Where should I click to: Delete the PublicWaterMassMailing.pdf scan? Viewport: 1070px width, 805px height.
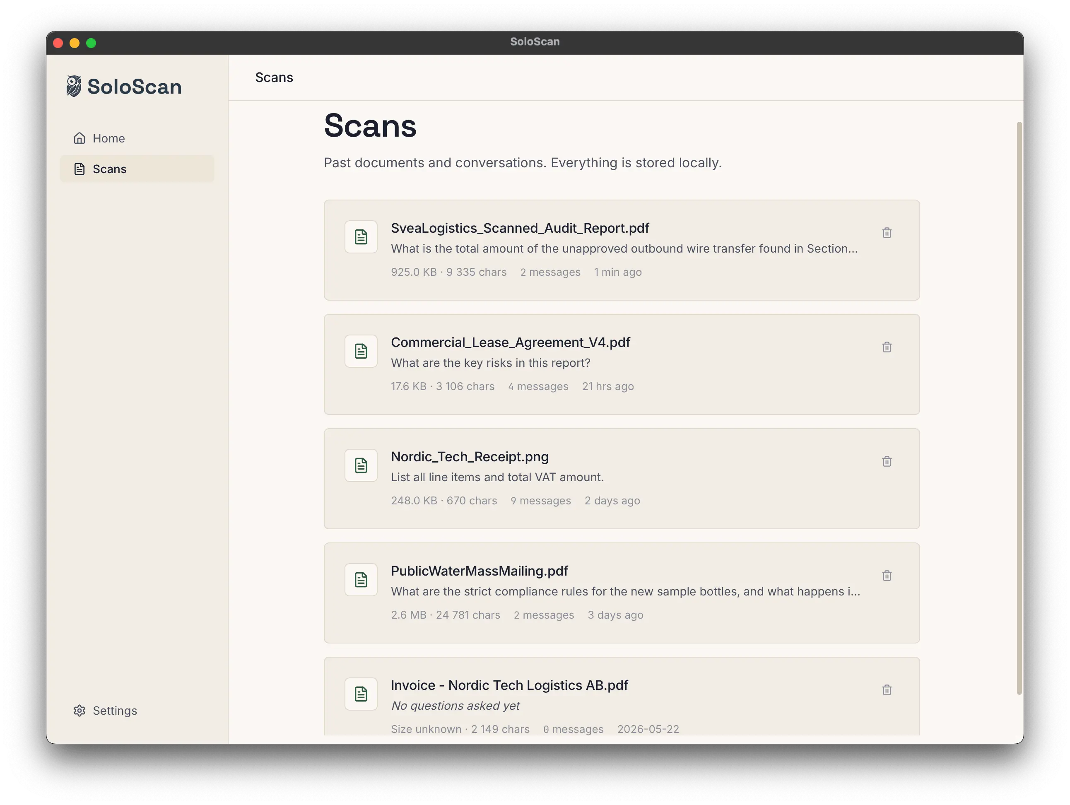[x=886, y=575]
